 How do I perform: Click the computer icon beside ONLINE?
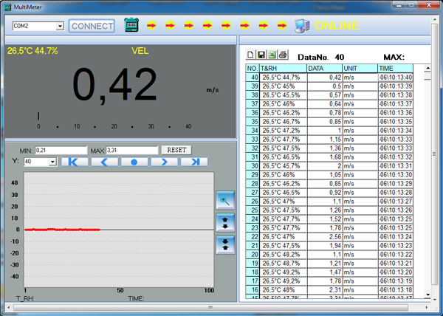pyautogui.click(x=303, y=26)
